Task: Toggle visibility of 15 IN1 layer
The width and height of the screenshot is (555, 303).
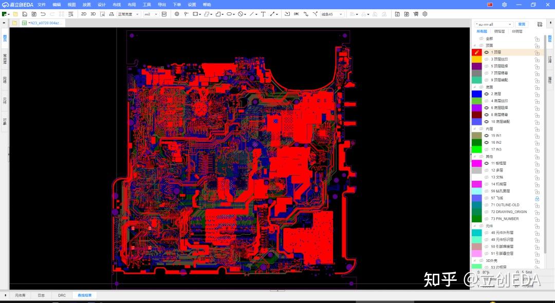Action: coord(486,136)
